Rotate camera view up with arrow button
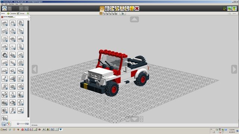Image resolution: width=239 pixels, height=134 pixels. tap(134, 19)
